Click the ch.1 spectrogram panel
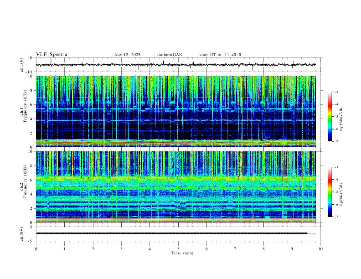The width and height of the screenshot is (361, 279). point(175,111)
